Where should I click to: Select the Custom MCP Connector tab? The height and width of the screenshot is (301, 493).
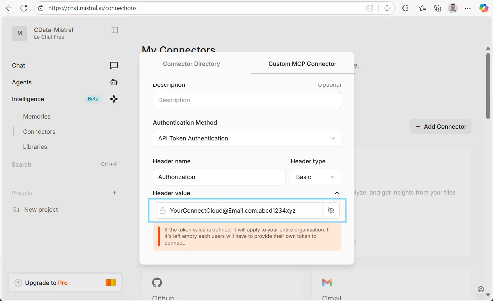tap(302, 64)
